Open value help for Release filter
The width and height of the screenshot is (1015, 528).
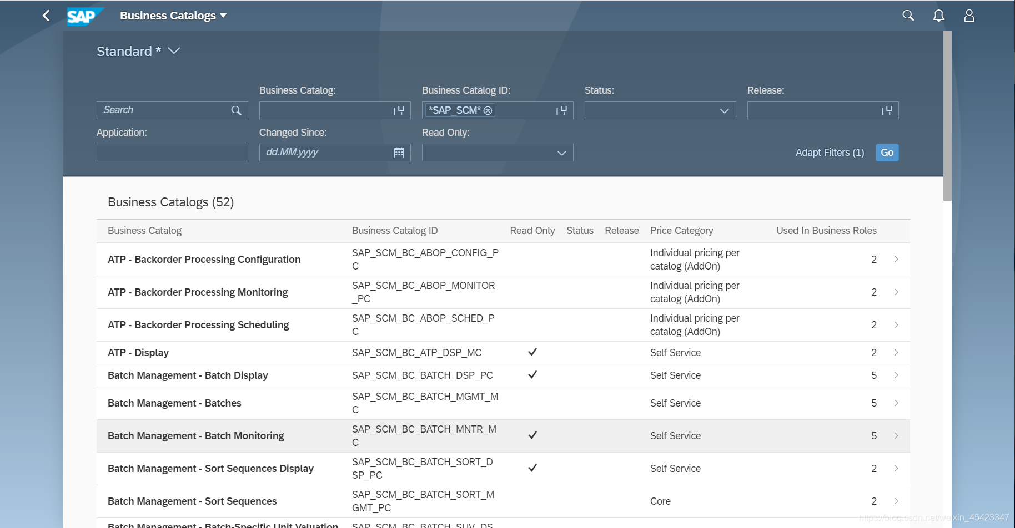point(887,110)
